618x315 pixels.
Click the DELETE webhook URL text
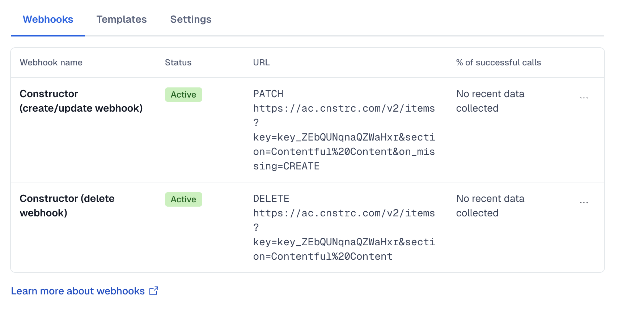344,235
